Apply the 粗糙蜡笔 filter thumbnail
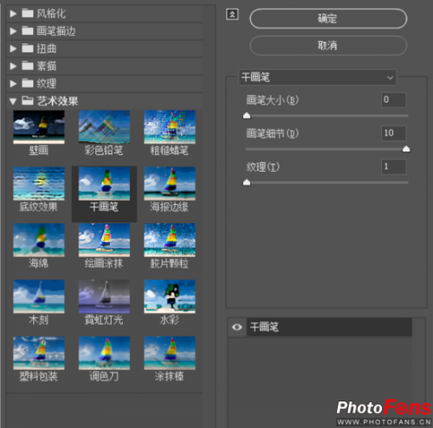The width and height of the screenshot is (433, 428). coord(170,127)
